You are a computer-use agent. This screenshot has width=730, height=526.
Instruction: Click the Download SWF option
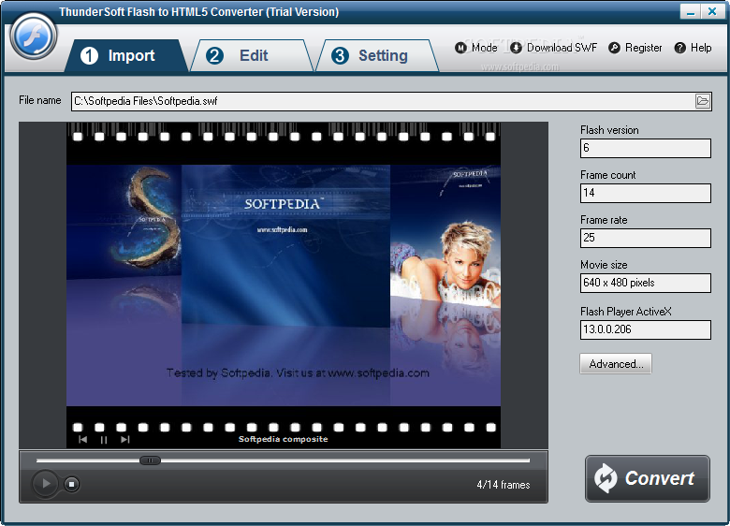click(553, 48)
